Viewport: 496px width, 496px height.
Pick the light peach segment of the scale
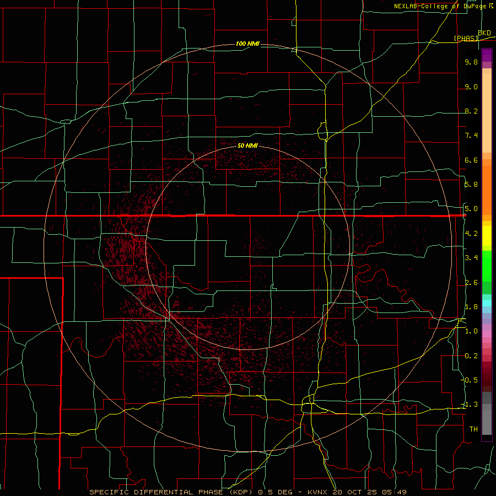pos(487,113)
